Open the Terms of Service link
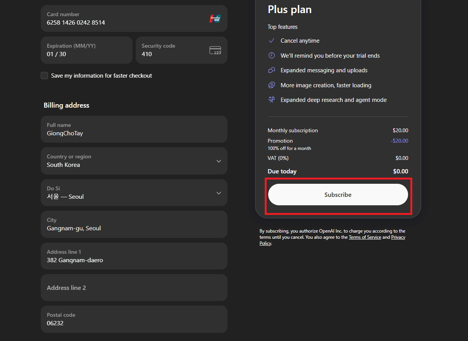Viewport: 468px width, 341px height. coord(365,238)
